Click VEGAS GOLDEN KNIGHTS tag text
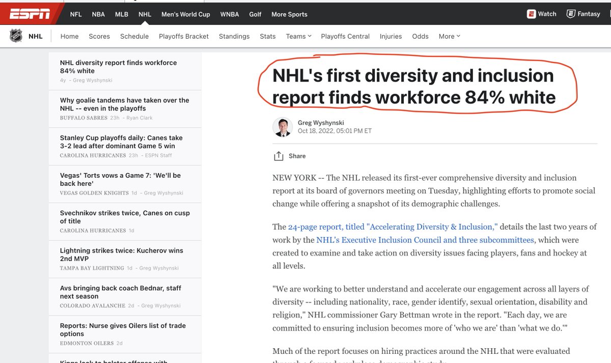The width and height of the screenshot is (611, 363). (x=94, y=193)
